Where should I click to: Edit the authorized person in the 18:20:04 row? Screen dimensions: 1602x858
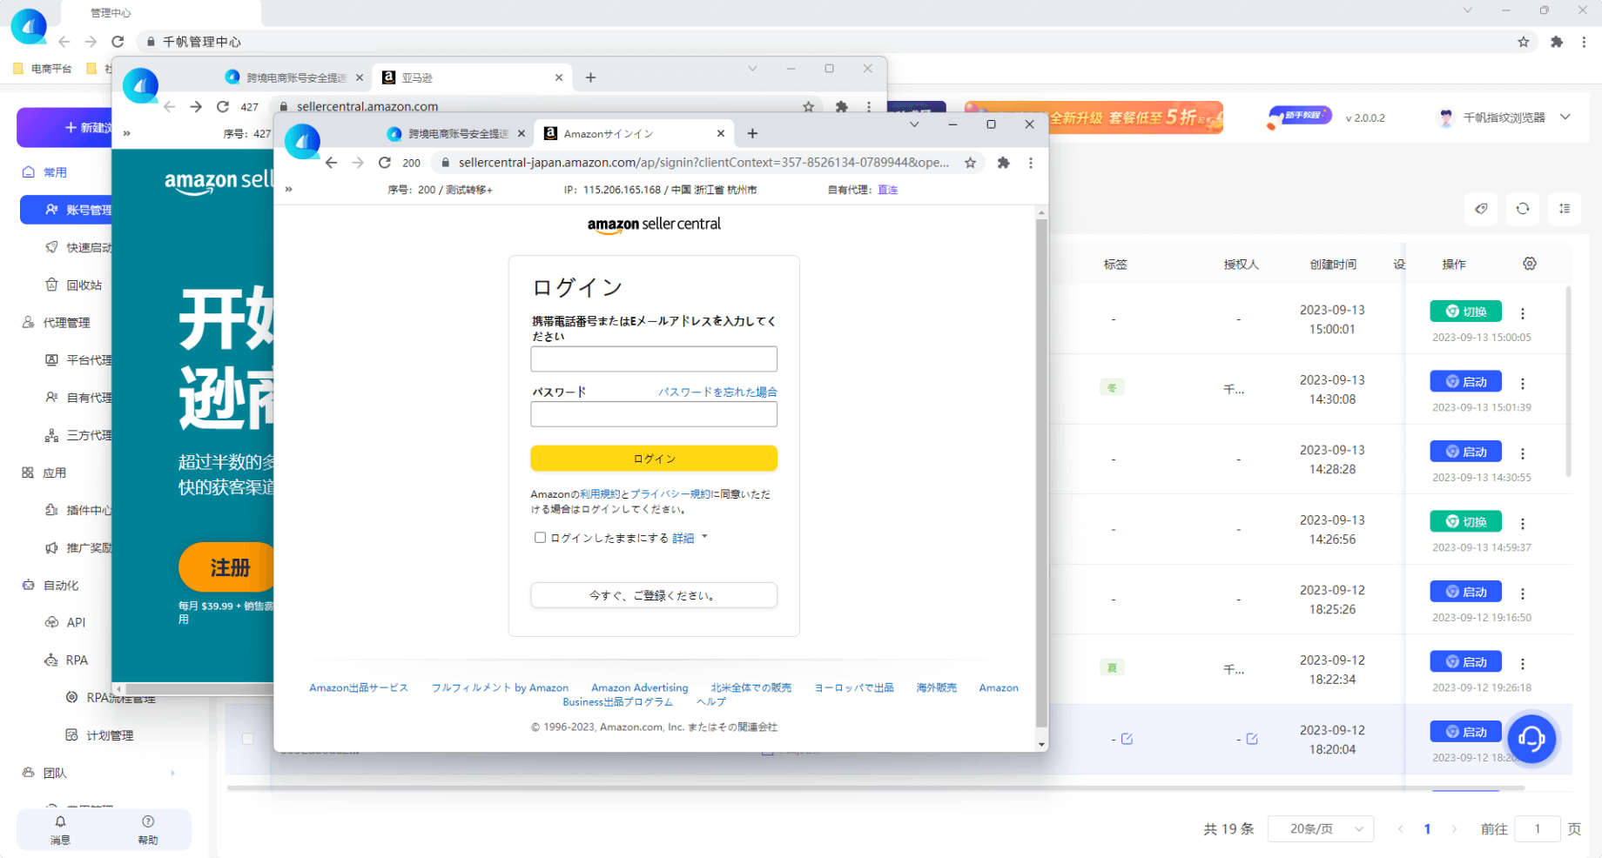[1252, 739]
